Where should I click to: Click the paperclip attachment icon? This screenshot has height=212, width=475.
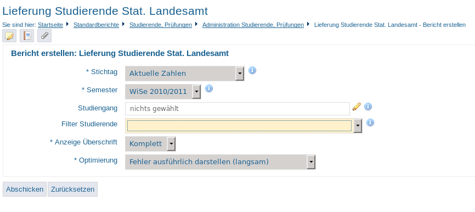[44, 36]
